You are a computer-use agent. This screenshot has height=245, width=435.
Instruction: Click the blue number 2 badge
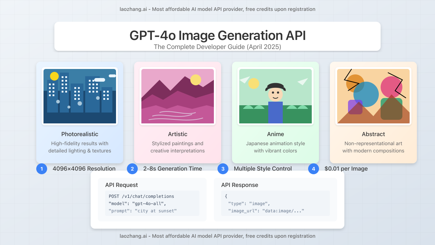click(132, 169)
